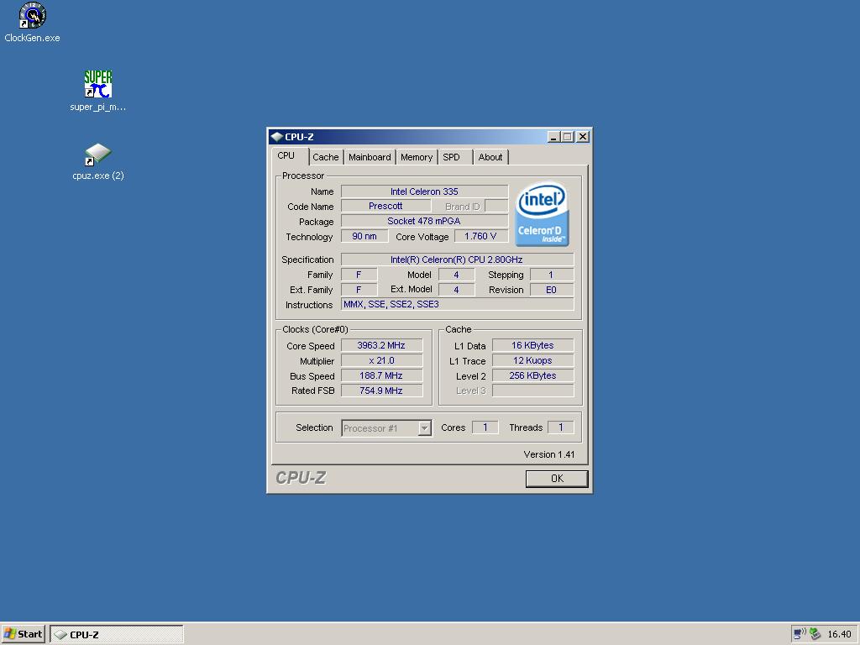The width and height of the screenshot is (860, 645).
Task: Click the Family value F
Action: (x=359, y=275)
